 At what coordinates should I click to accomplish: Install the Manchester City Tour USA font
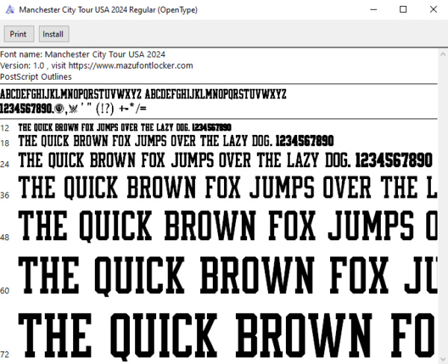(54, 34)
